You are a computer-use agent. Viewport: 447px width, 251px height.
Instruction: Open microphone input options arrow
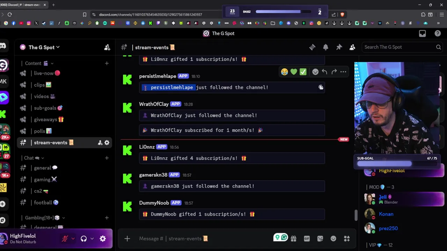tap(73, 239)
